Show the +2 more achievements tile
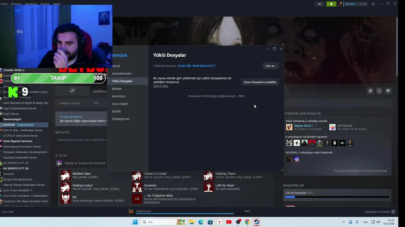Screen dimensions: 405x227 [137, 199]
